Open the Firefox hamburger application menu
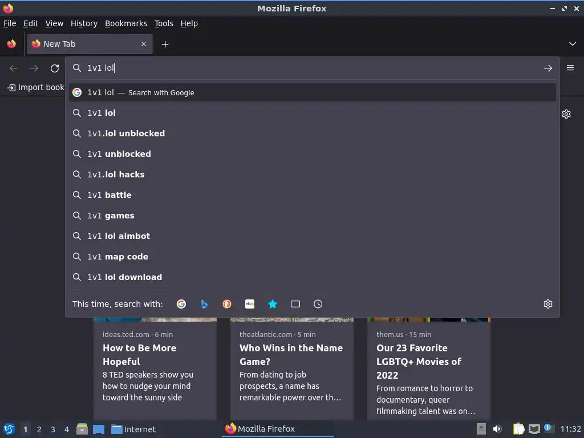This screenshot has width=584, height=438. 570,68
